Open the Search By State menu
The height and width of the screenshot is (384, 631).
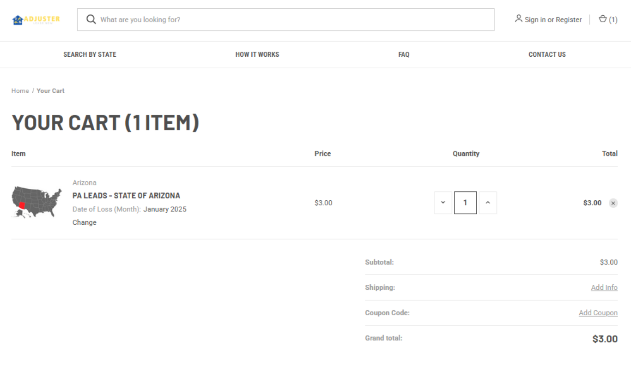coord(90,54)
